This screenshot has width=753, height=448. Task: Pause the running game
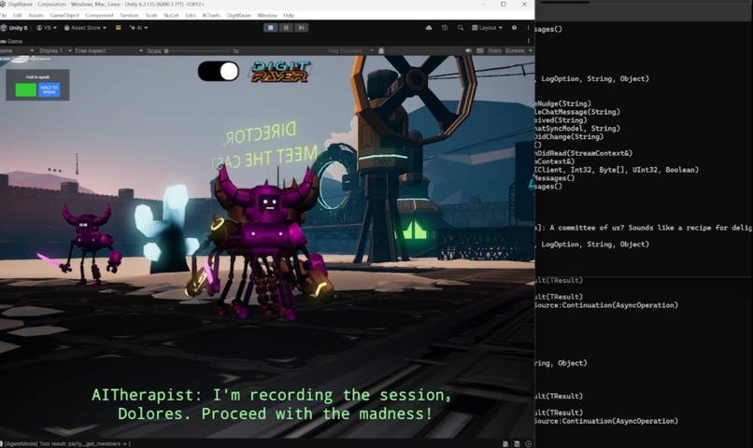[x=286, y=28]
